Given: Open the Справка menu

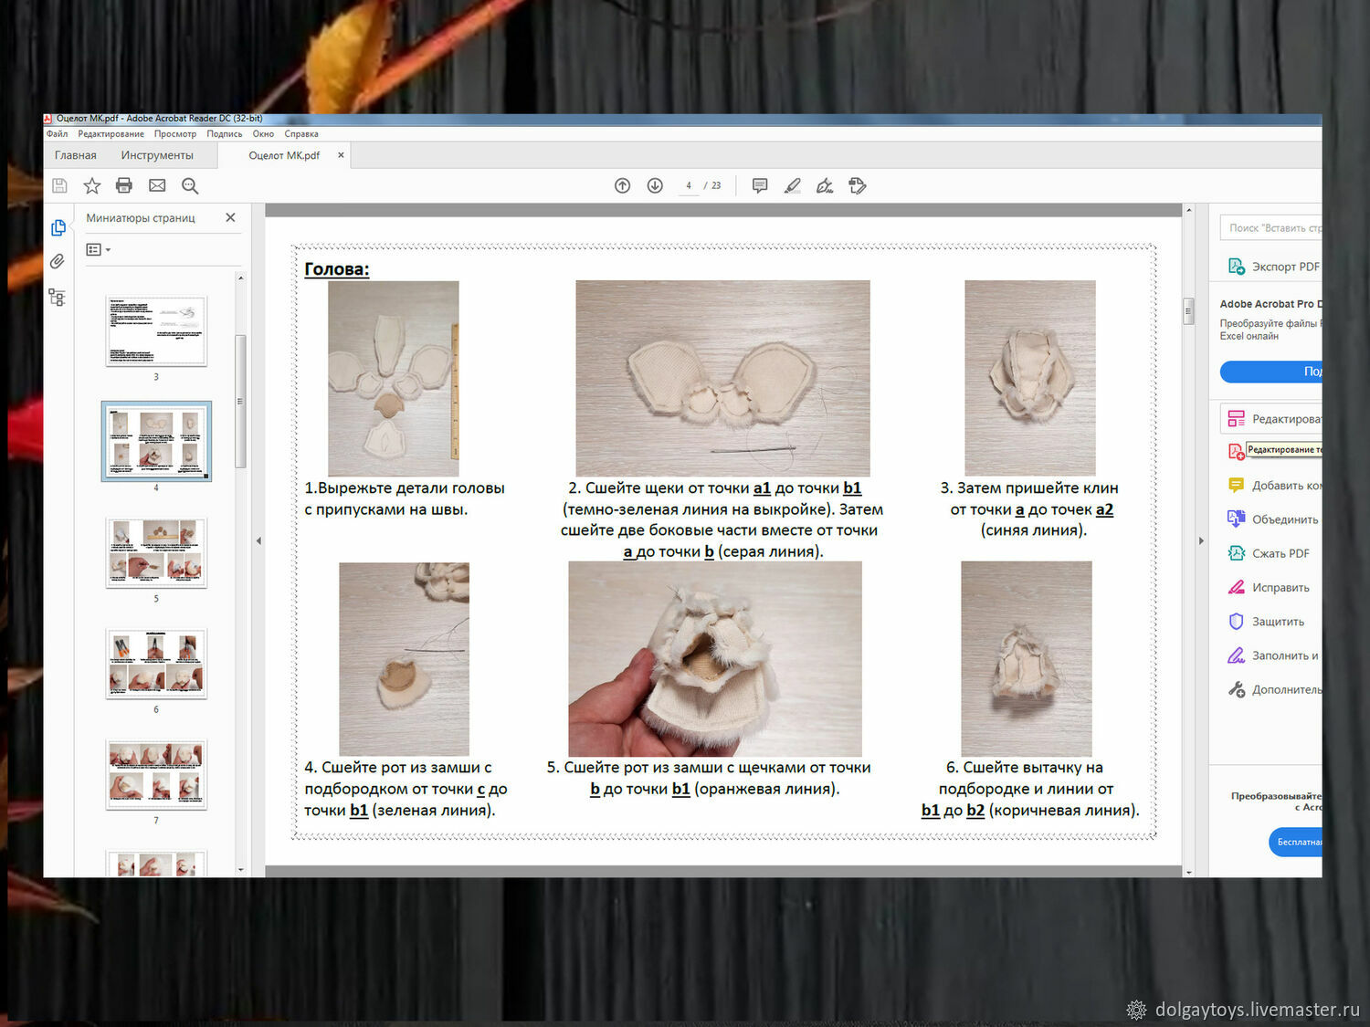Looking at the screenshot, I should 301,134.
